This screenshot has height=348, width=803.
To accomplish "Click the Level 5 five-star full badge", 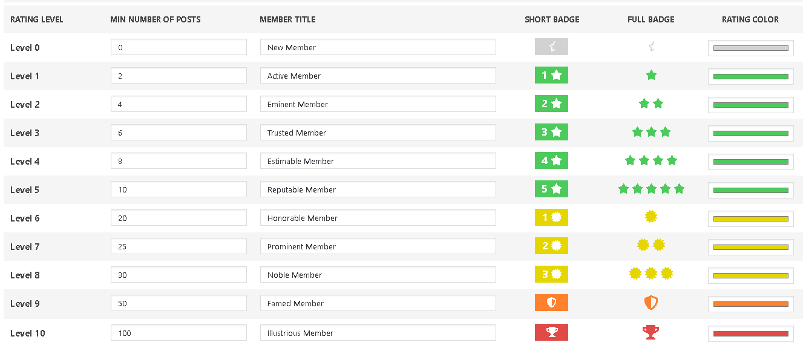I will coord(651,189).
